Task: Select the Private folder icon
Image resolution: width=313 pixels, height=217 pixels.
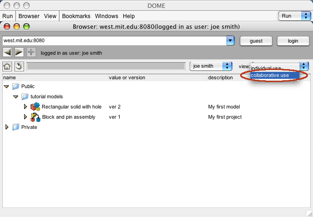Action: tap(16, 127)
